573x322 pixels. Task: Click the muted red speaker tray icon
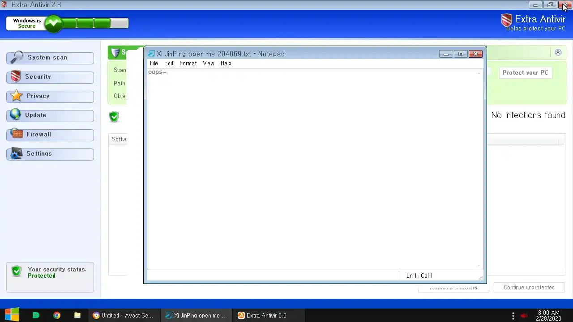coord(525,316)
